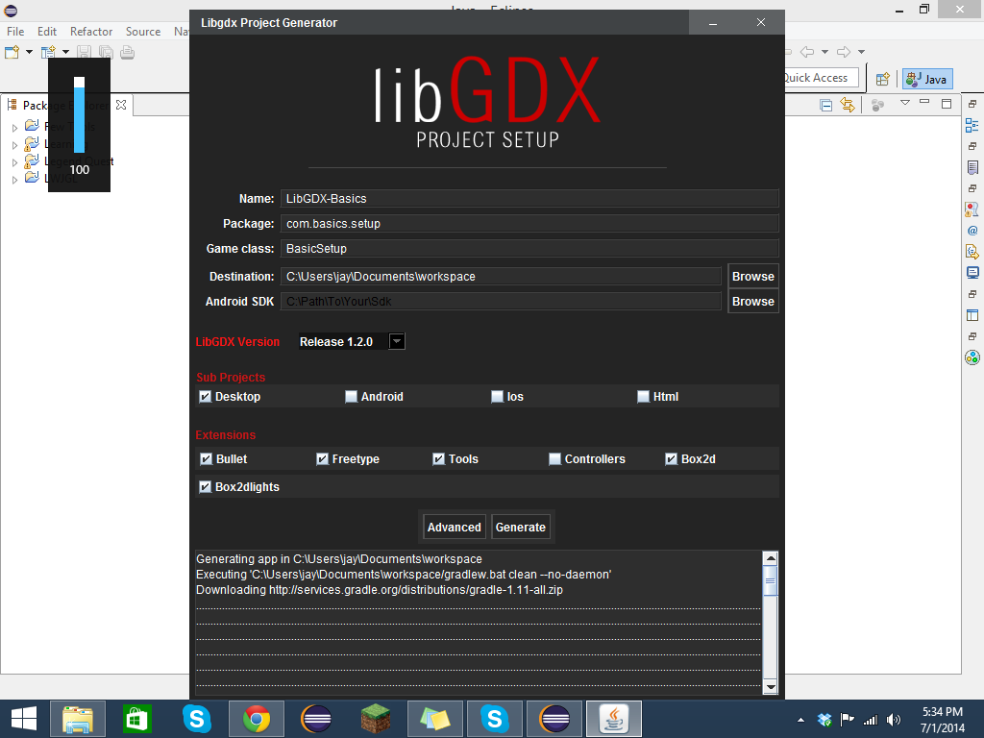Click the output log scroll down arrow
Viewport: 984px width, 738px height.
770,686
